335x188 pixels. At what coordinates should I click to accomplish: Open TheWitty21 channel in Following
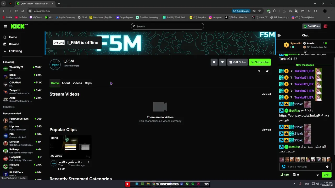(x=22, y=69)
